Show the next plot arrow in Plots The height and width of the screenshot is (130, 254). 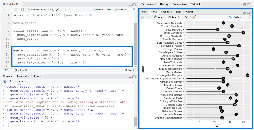pyautogui.click(x=148, y=17)
